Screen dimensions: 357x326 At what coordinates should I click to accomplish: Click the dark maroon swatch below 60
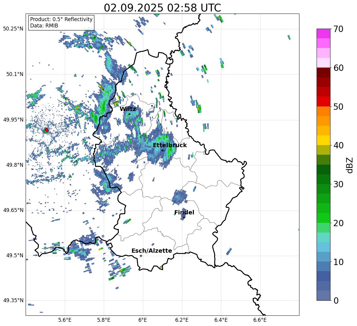tap(323, 72)
